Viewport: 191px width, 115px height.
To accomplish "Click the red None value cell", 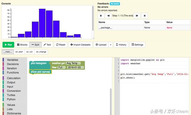I will [170, 28].
